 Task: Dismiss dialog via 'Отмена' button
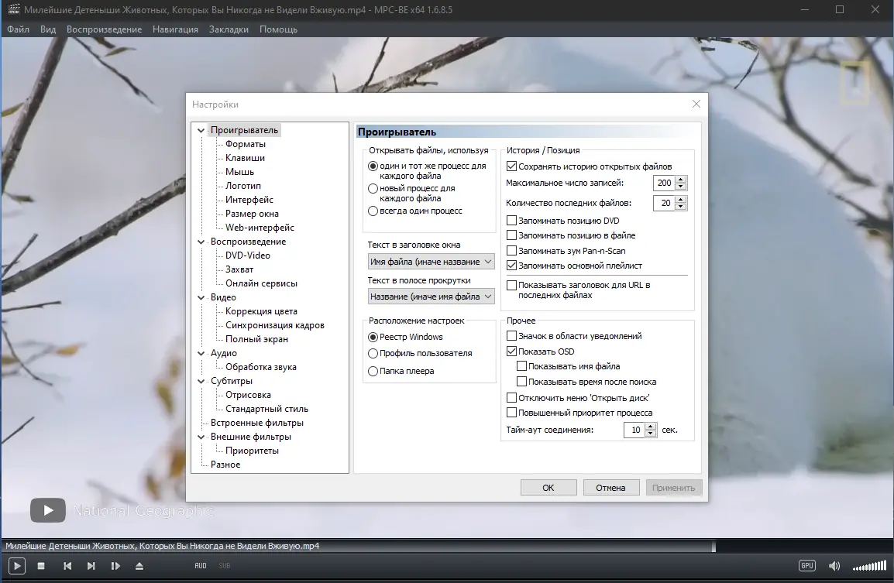click(611, 487)
